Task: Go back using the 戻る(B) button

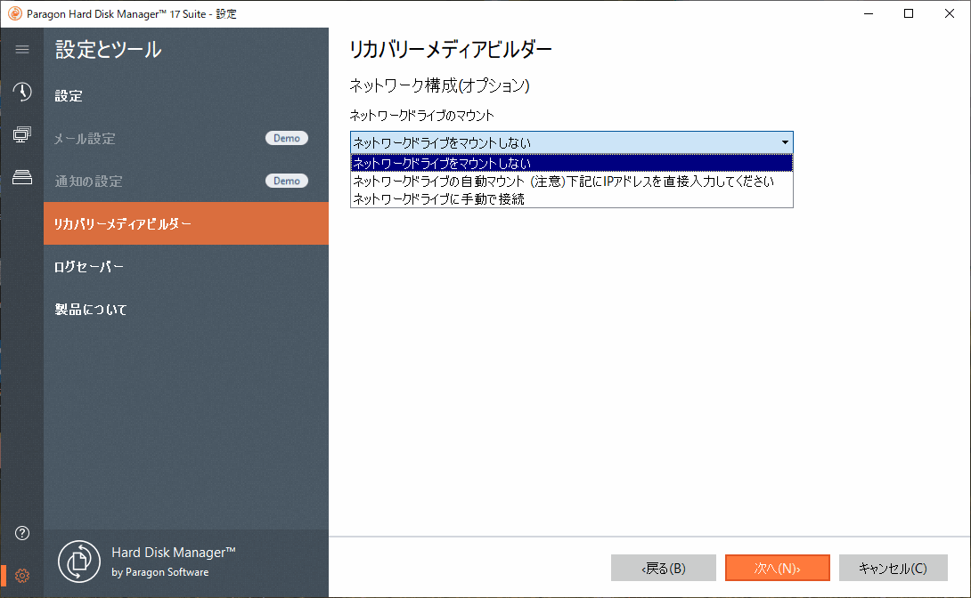Action: point(663,568)
